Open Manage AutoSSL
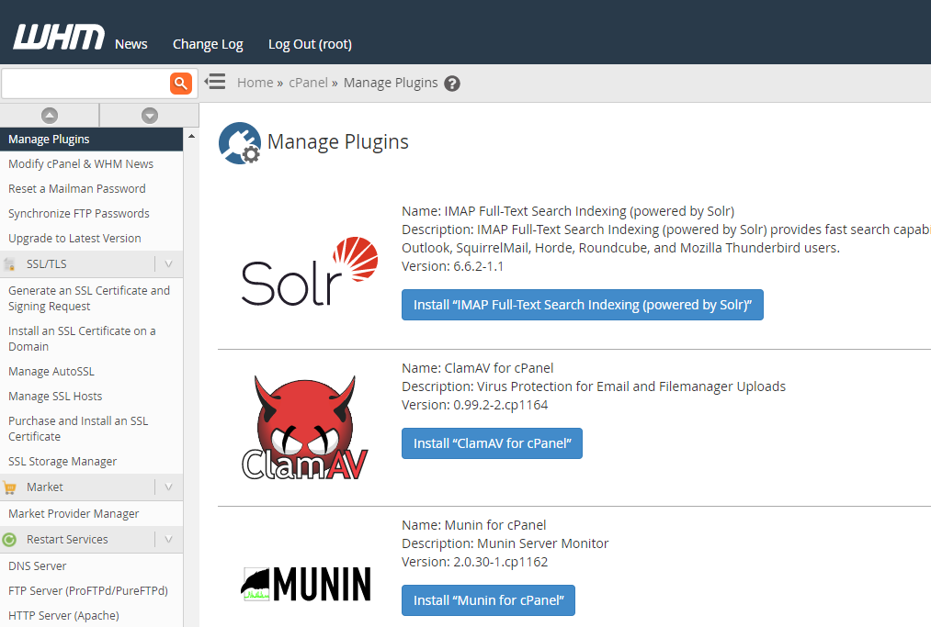 pos(51,372)
